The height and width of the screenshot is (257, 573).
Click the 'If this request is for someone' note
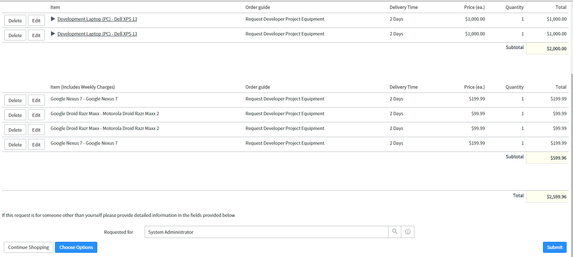tap(118, 215)
